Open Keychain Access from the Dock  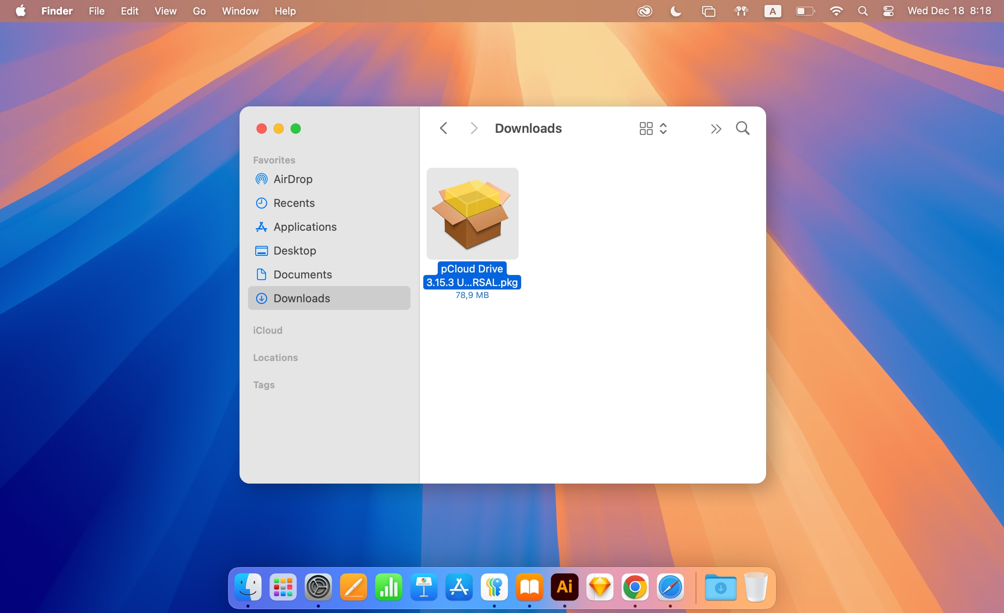coord(493,587)
